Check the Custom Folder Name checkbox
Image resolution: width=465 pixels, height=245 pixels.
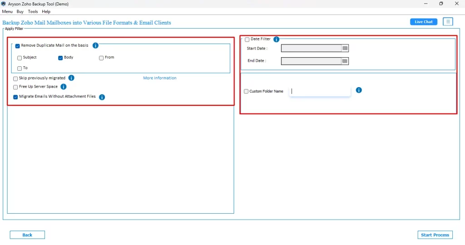(246, 91)
